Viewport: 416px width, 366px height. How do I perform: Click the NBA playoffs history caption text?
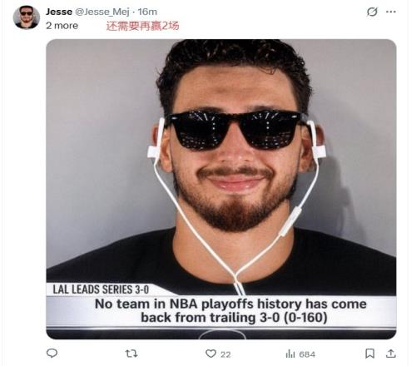coord(230,311)
